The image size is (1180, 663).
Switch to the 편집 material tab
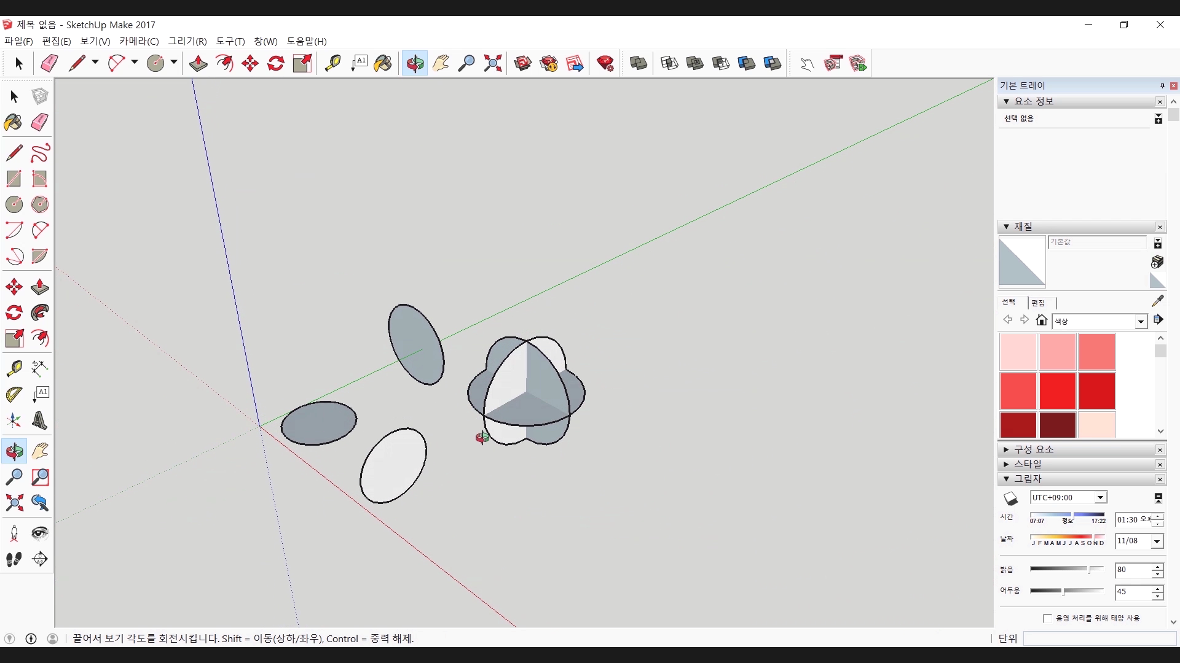(x=1038, y=303)
